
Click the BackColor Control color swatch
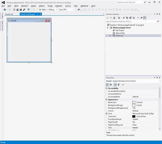click(134, 102)
